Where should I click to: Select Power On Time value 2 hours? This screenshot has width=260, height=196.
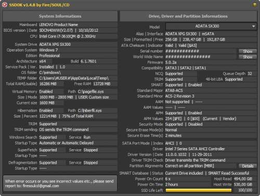coord(172,185)
